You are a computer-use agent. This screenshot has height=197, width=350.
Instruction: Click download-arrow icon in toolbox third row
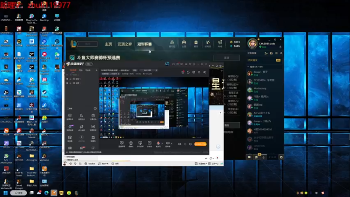(81, 138)
